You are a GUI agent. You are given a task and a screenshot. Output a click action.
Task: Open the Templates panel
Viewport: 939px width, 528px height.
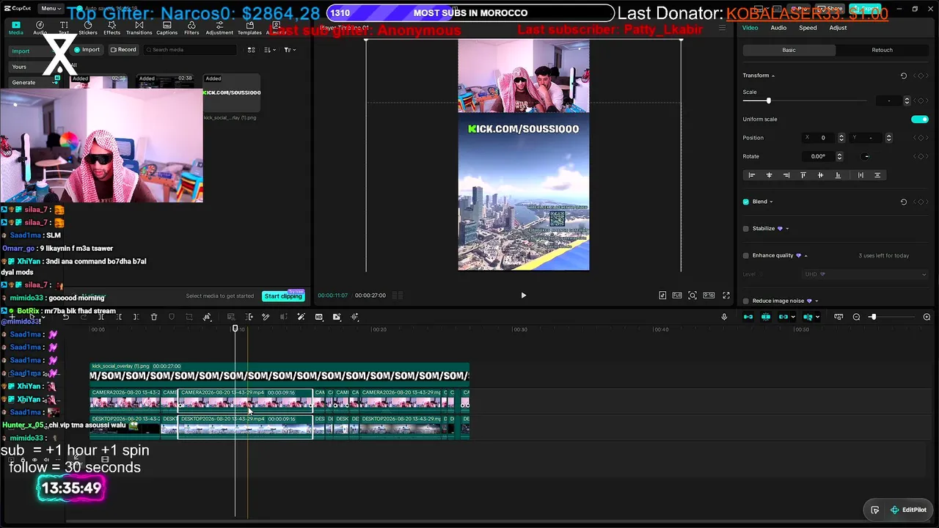[249, 28]
